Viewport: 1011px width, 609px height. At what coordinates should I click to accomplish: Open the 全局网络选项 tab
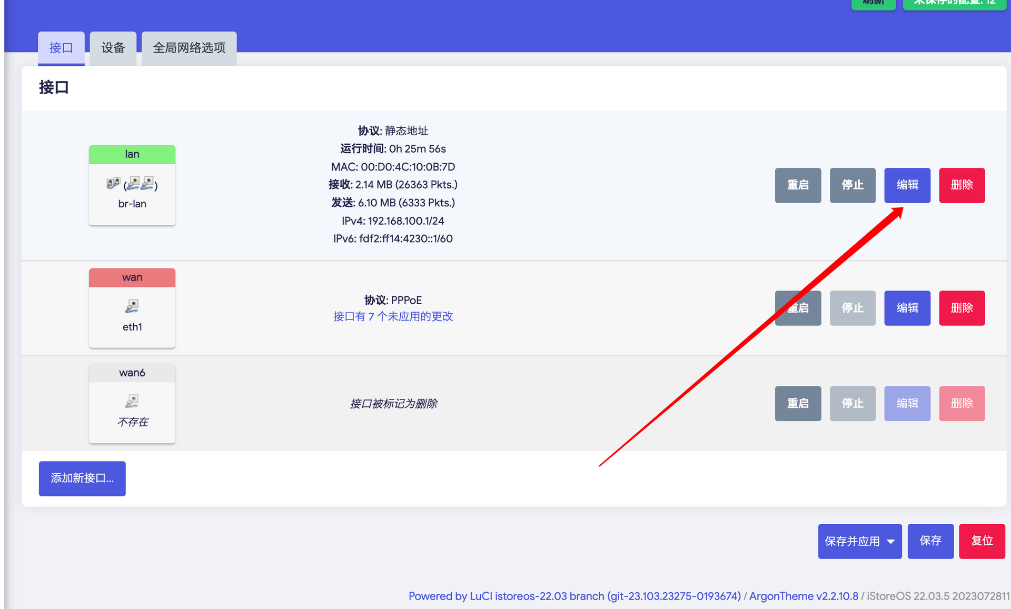click(189, 48)
